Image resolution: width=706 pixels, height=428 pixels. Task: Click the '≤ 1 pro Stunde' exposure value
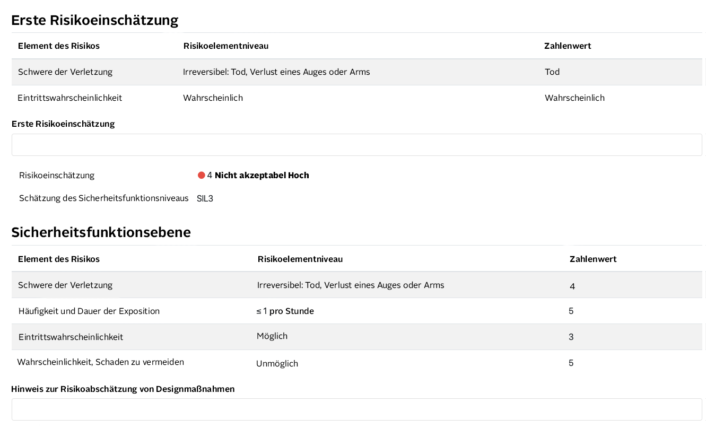(x=285, y=311)
